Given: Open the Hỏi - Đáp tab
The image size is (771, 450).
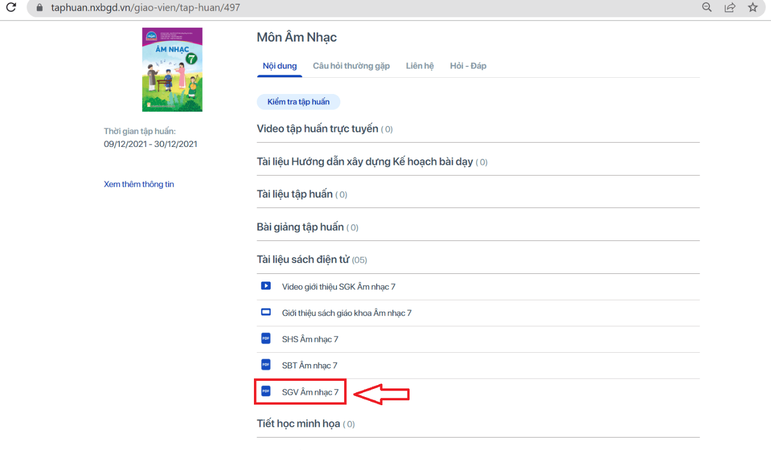Looking at the screenshot, I should point(468,66).
